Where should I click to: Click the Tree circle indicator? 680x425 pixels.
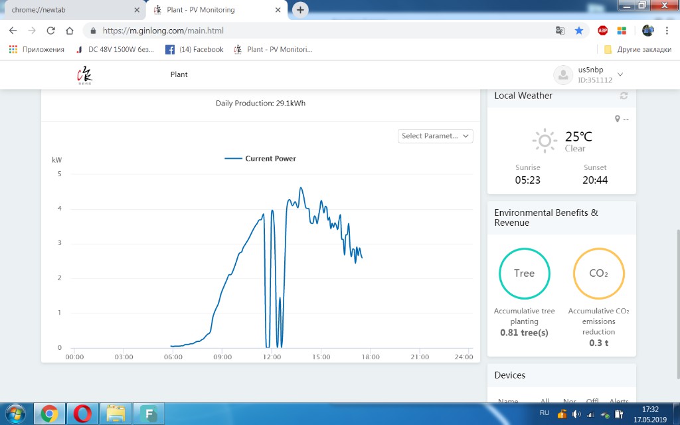[x=524, y=274]
